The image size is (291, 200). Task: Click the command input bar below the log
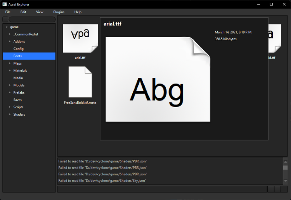point(162,189)
